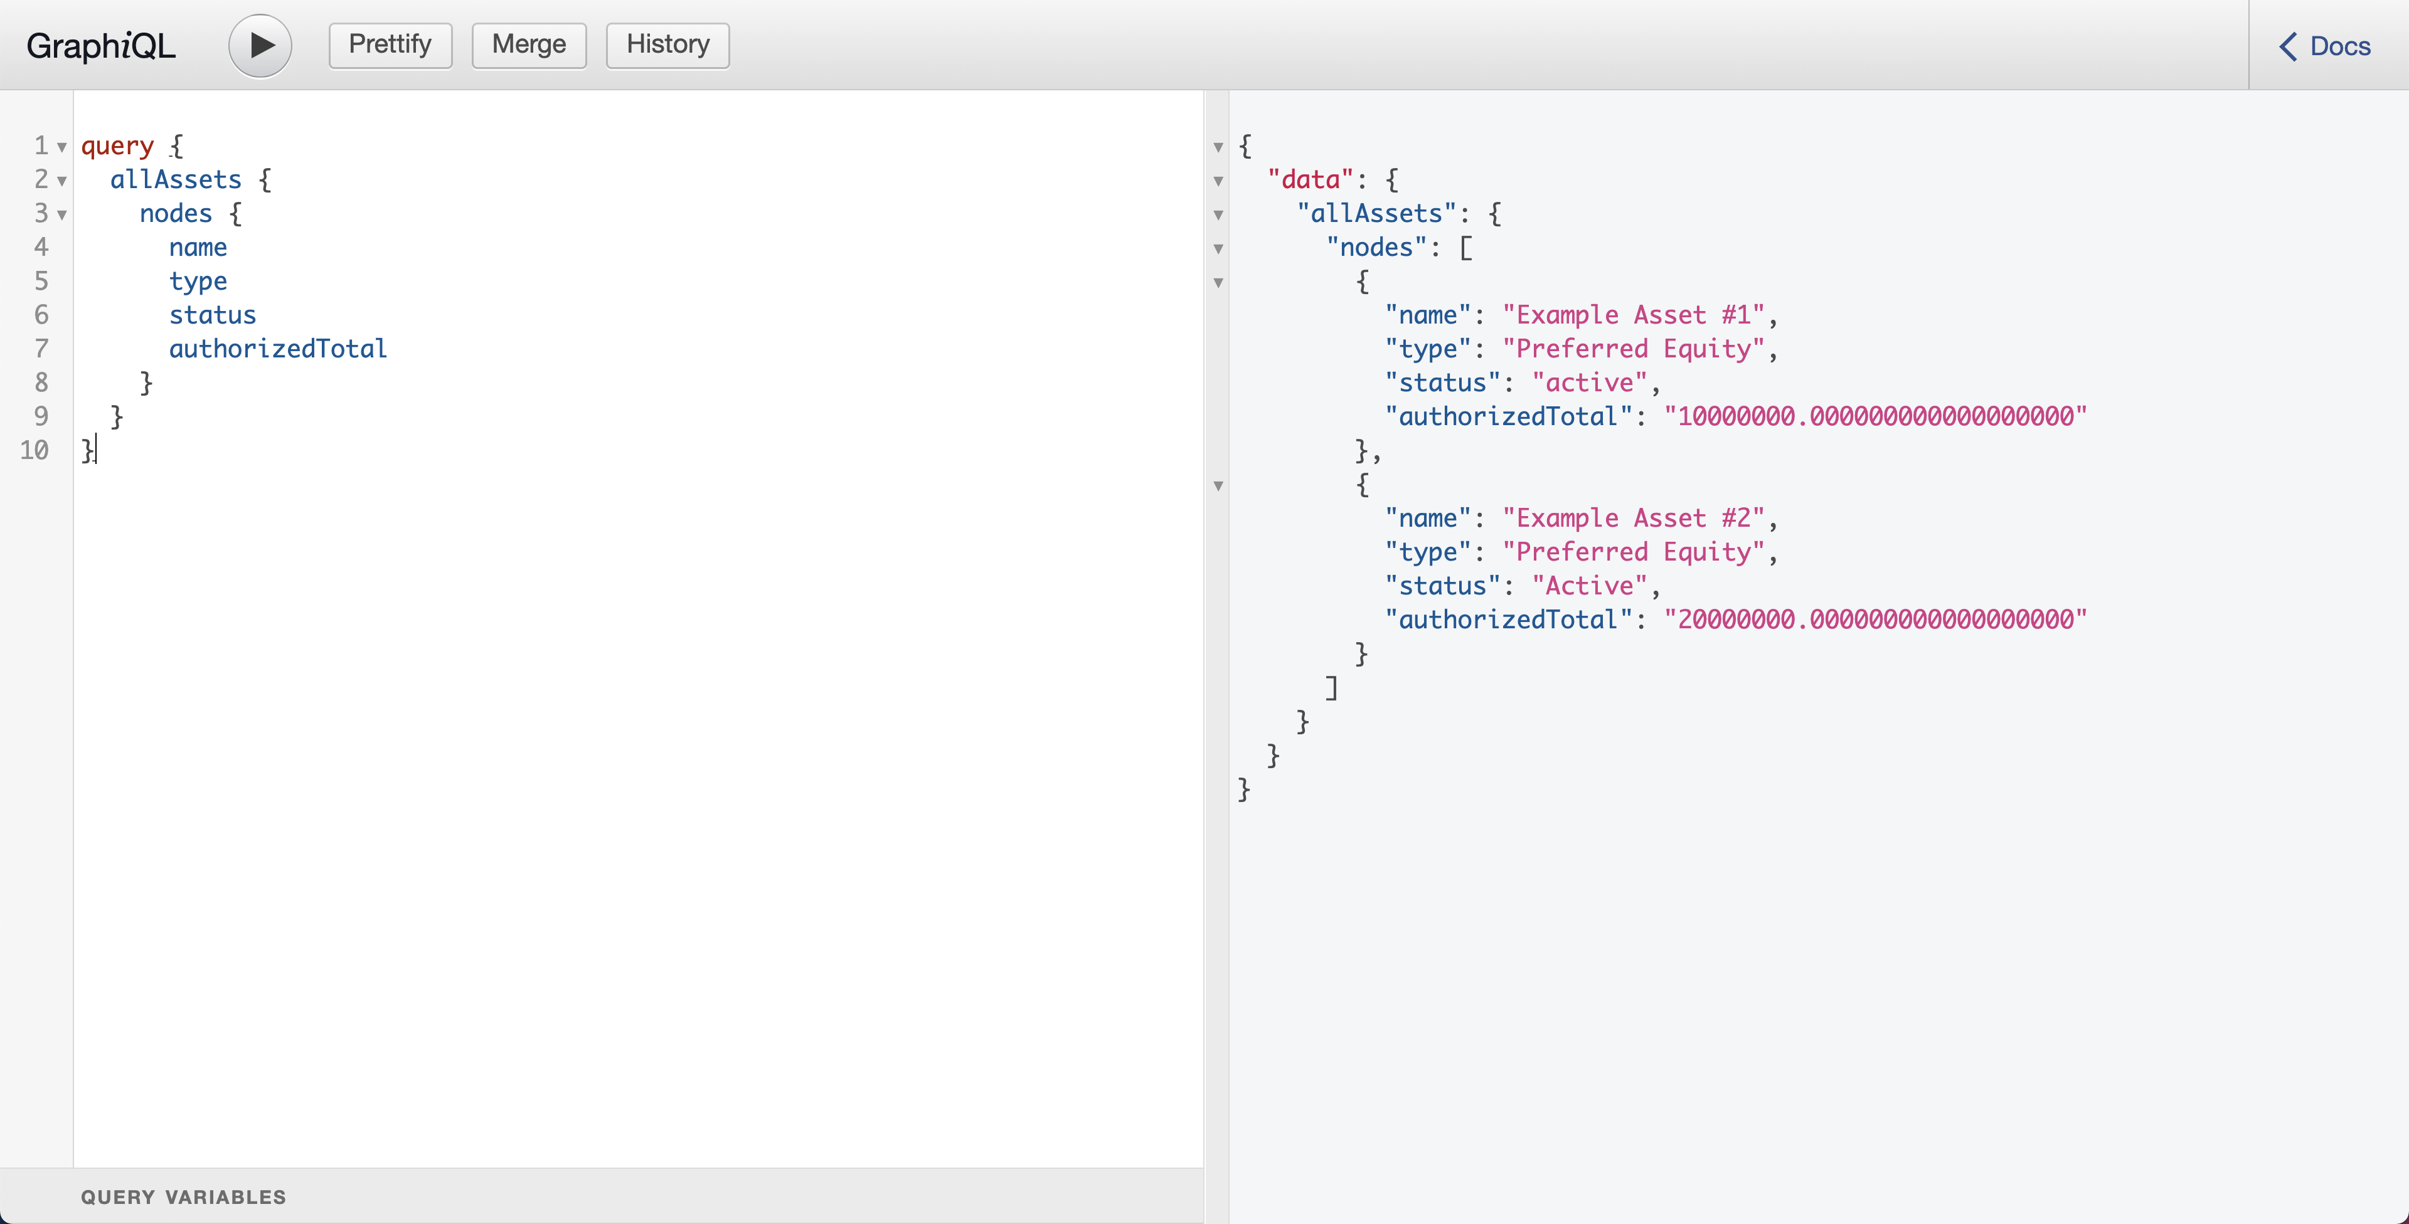
Task: Collapse the "nodes" array in results
Action: pos(1218,249)
